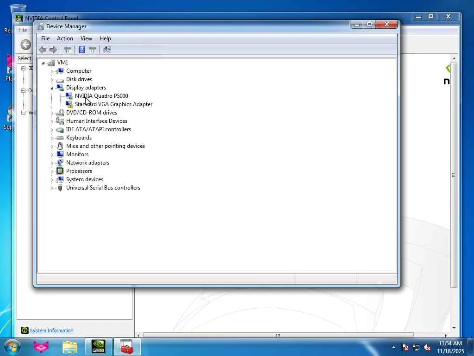Viewport: 474px width, 356px height.
Task: Click the Network adapters icon
Action: 60,163
